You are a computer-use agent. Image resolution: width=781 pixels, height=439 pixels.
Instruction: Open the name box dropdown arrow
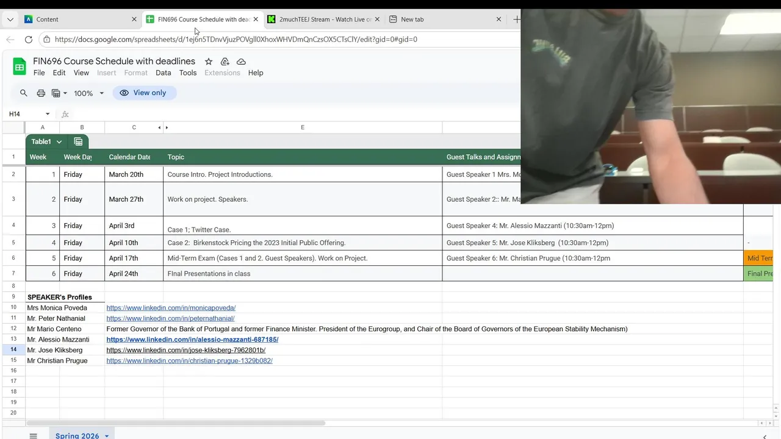(48, 114)
